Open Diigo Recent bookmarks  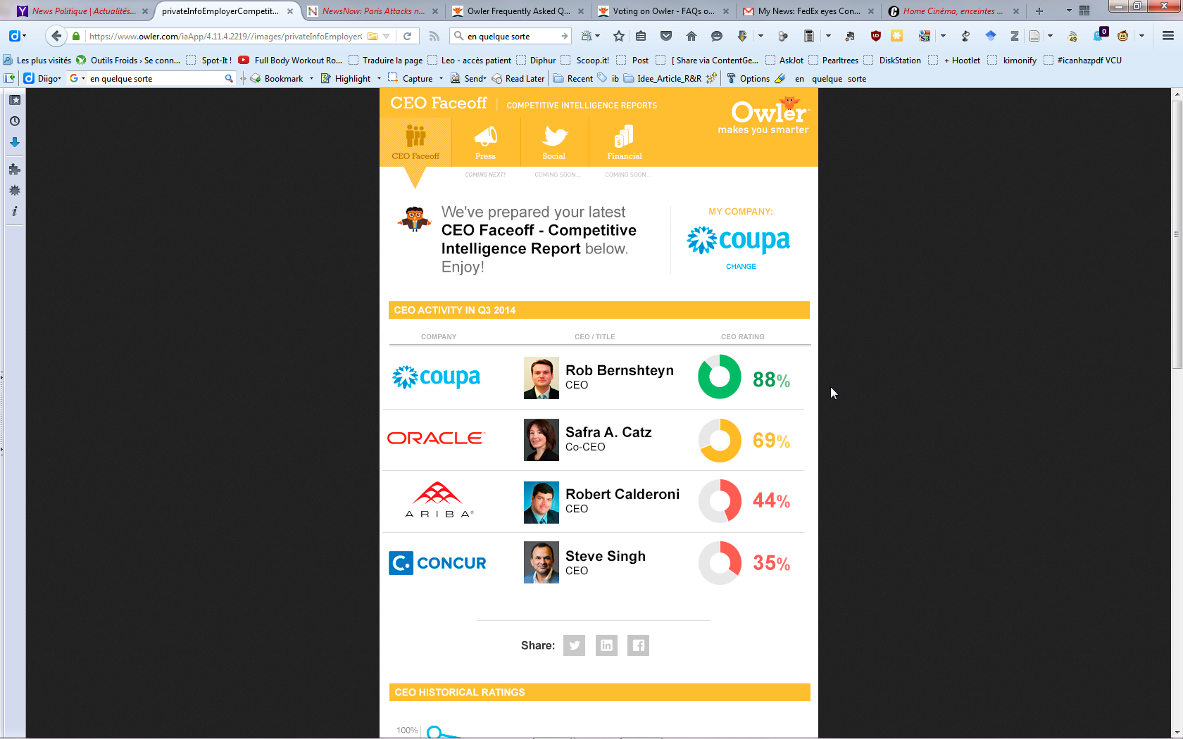pos(573,78)
